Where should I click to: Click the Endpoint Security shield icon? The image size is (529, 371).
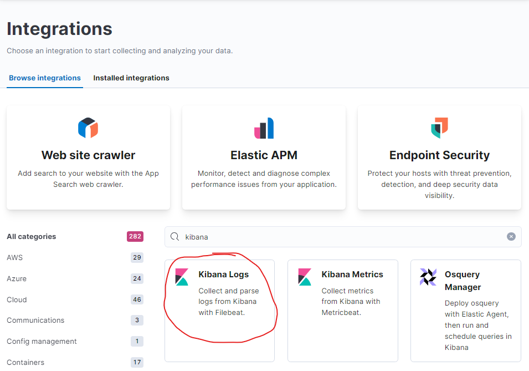(439, 128)
